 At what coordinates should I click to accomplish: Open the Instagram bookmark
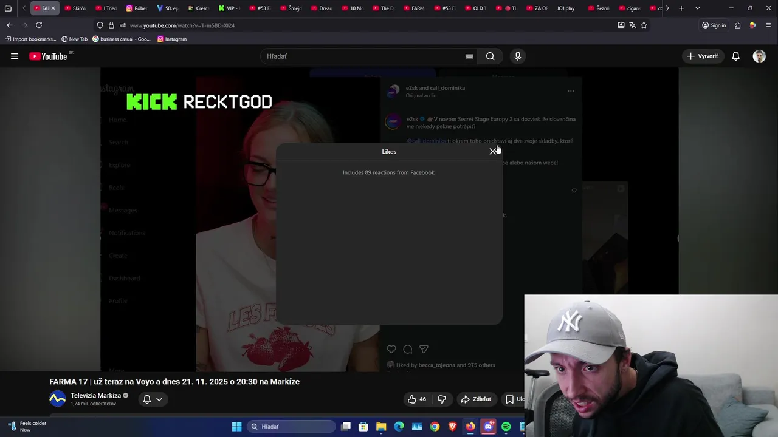pyautogui.click(x=172, y=39)
